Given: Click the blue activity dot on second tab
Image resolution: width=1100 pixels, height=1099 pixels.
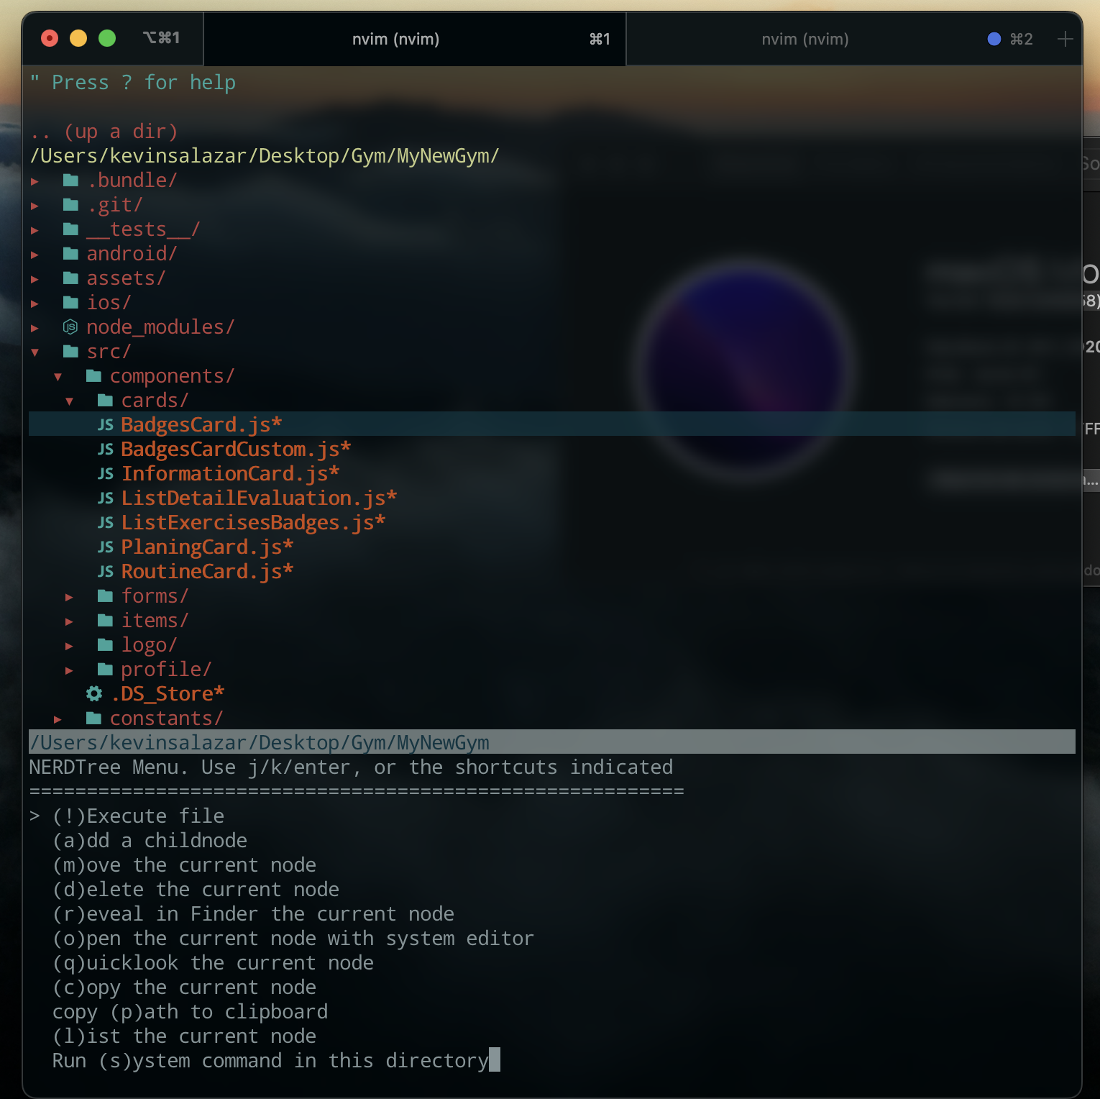Looking at the screenshot, I should point(994,39).
